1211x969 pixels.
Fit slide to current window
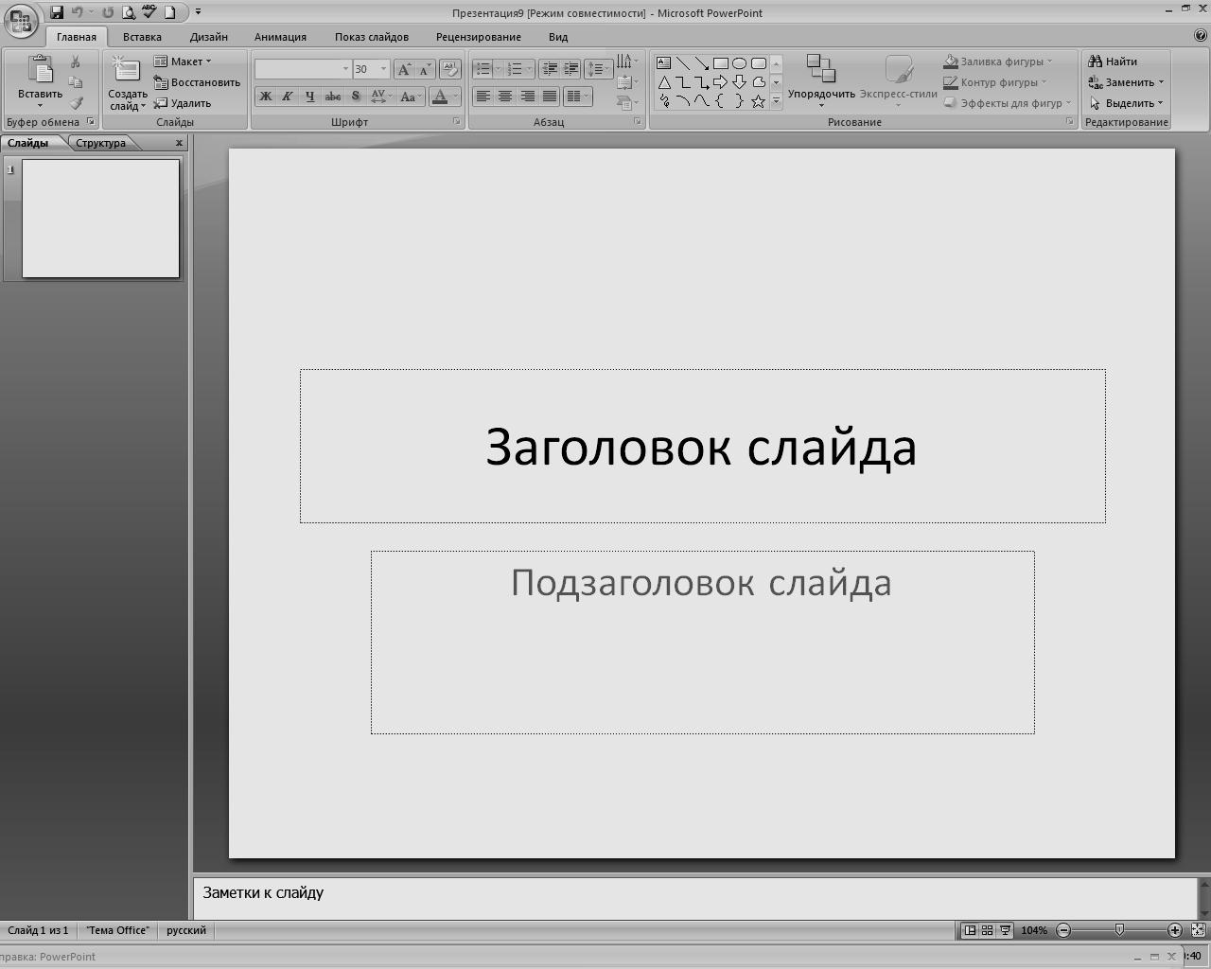point(1199,930)
